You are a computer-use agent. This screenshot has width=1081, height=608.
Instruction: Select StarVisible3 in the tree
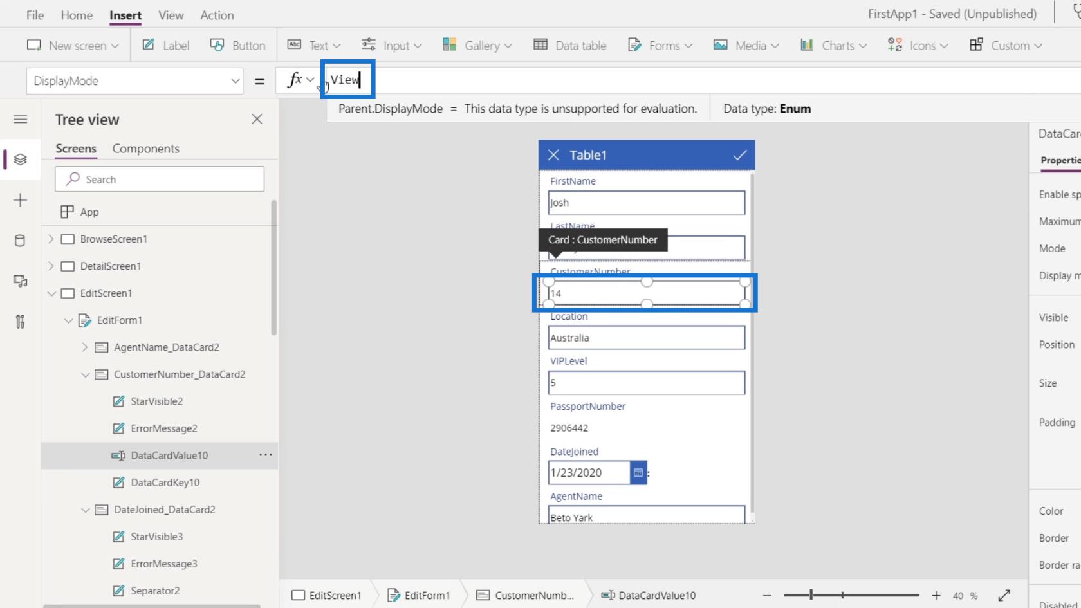coord(156,537)
